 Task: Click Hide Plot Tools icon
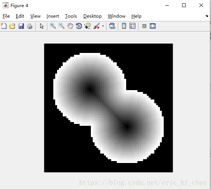tap(144, 26)
